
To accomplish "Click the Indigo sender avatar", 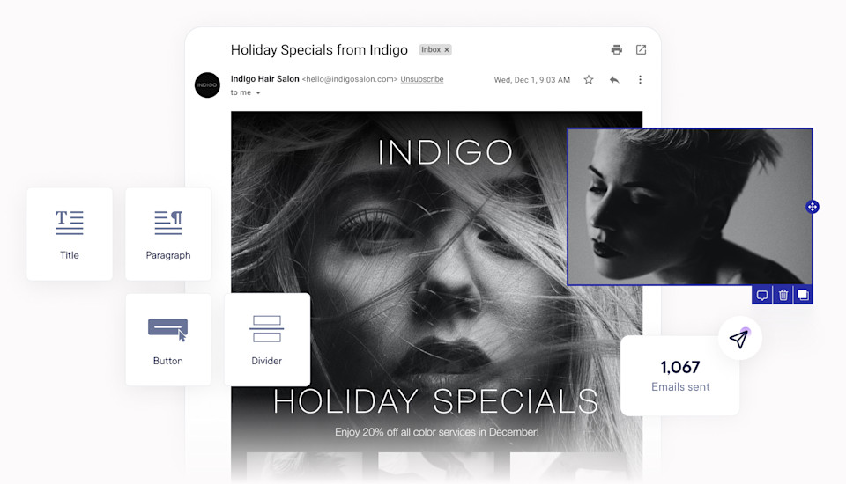I will (207, 85).
